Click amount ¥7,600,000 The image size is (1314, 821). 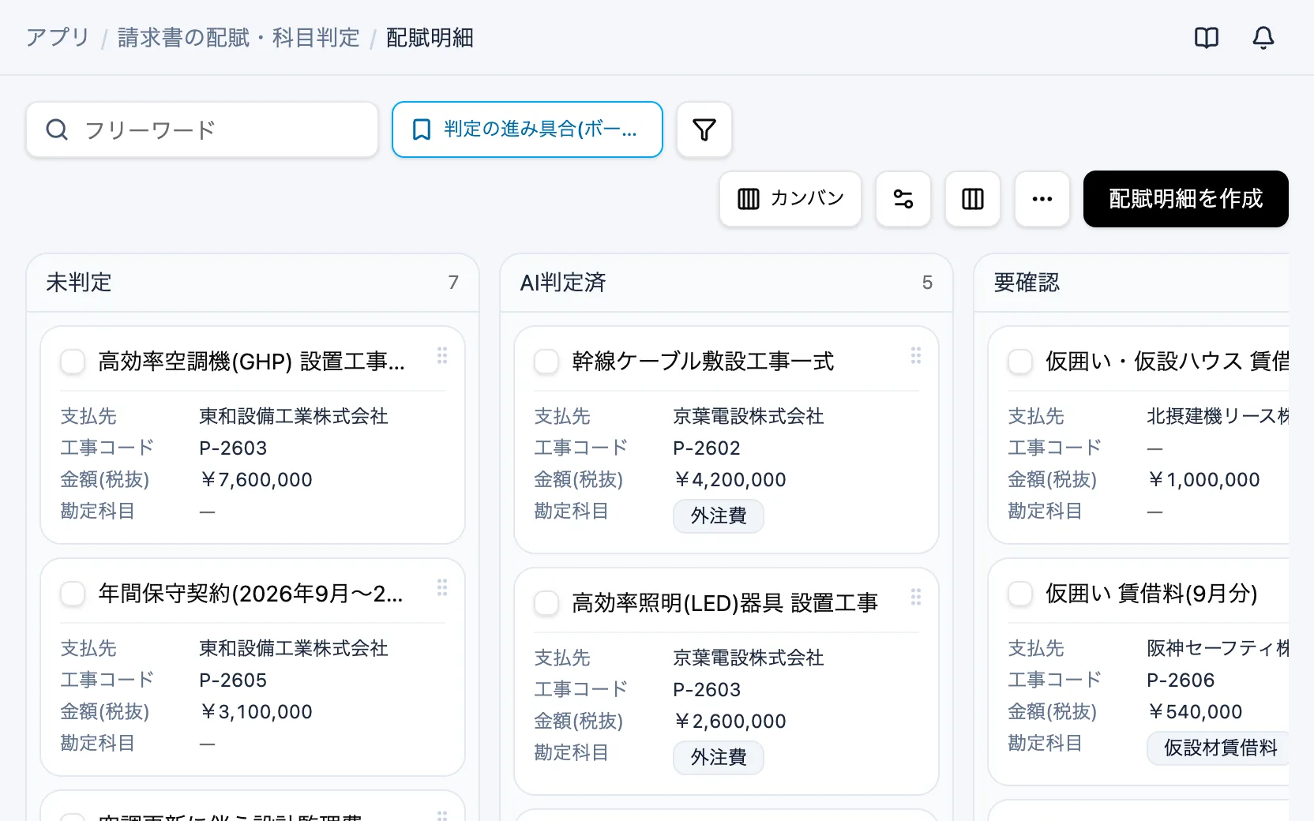pos(256,480)
